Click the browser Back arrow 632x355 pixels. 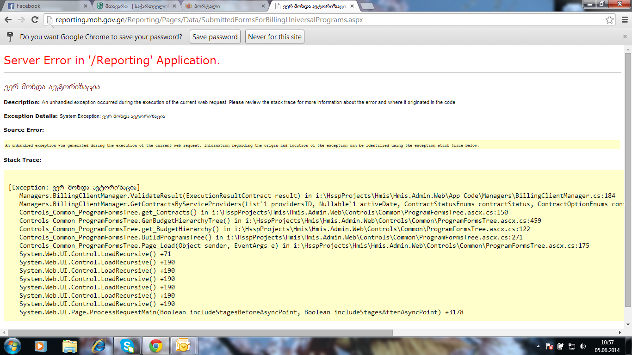click(8, 20)
